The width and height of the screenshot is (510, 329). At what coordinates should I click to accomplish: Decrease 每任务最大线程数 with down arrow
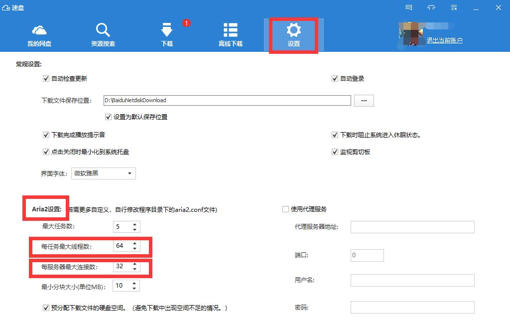point(134,249)
